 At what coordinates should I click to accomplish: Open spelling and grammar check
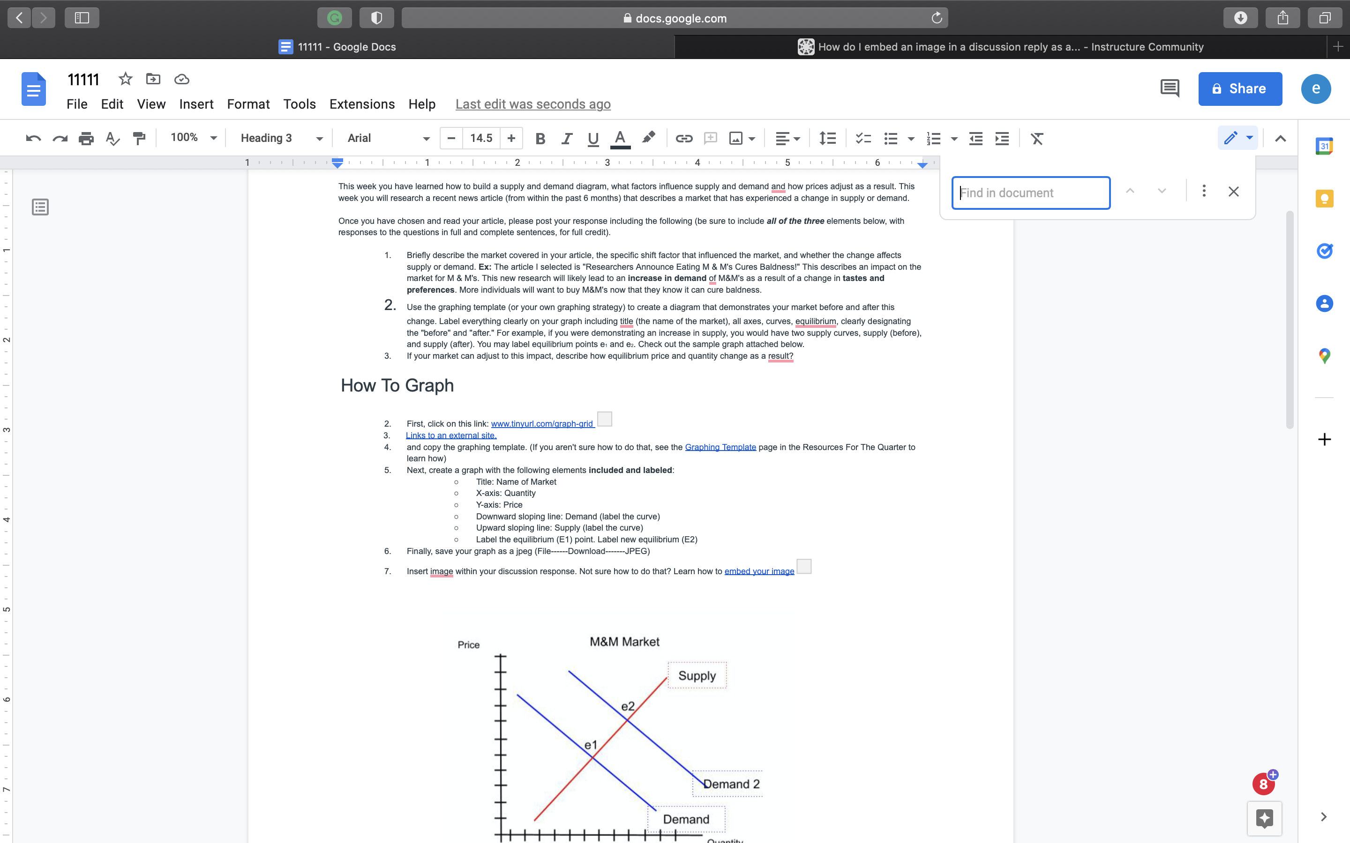pyautogui.click(x=112, y=138)
